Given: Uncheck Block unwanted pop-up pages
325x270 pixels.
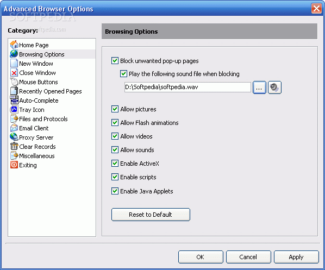Looking at the screenshot, I should 115,61.
